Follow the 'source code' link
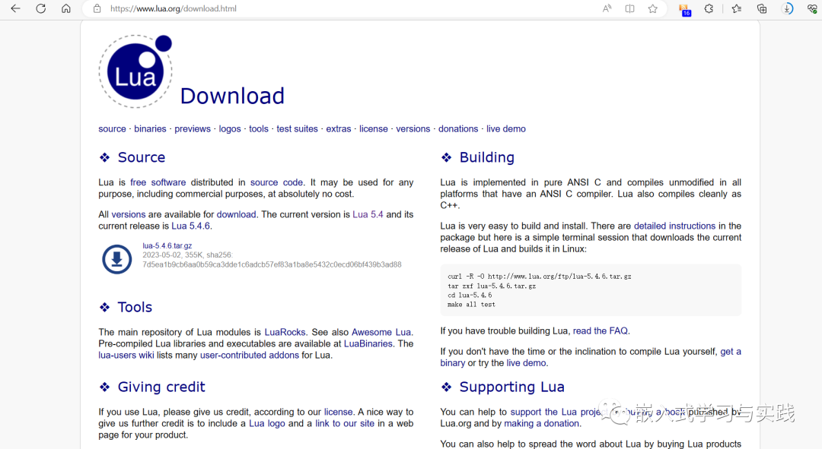Viewport: 822px width, 449px height. pos(276,182)
